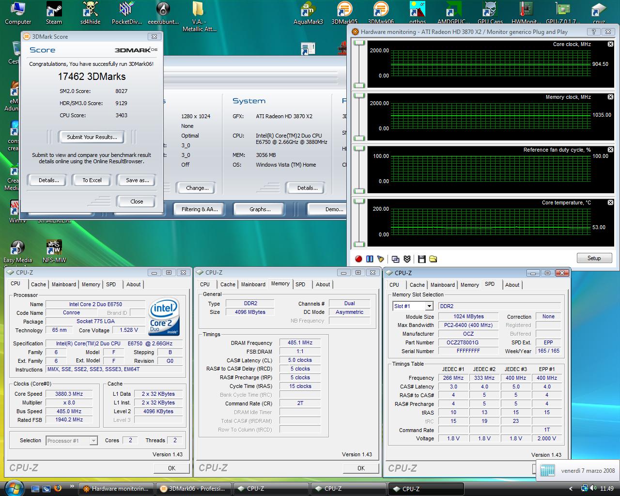Hide the Reference fan duty cycle graph

tap(610, 150)
